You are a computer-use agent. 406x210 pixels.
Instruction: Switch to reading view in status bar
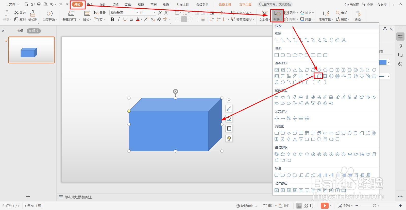click(x=312, y=206)
